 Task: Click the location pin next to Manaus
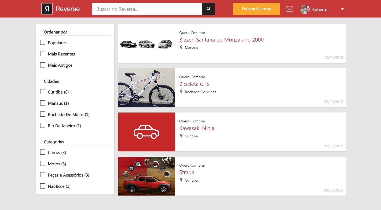point(181,47)
